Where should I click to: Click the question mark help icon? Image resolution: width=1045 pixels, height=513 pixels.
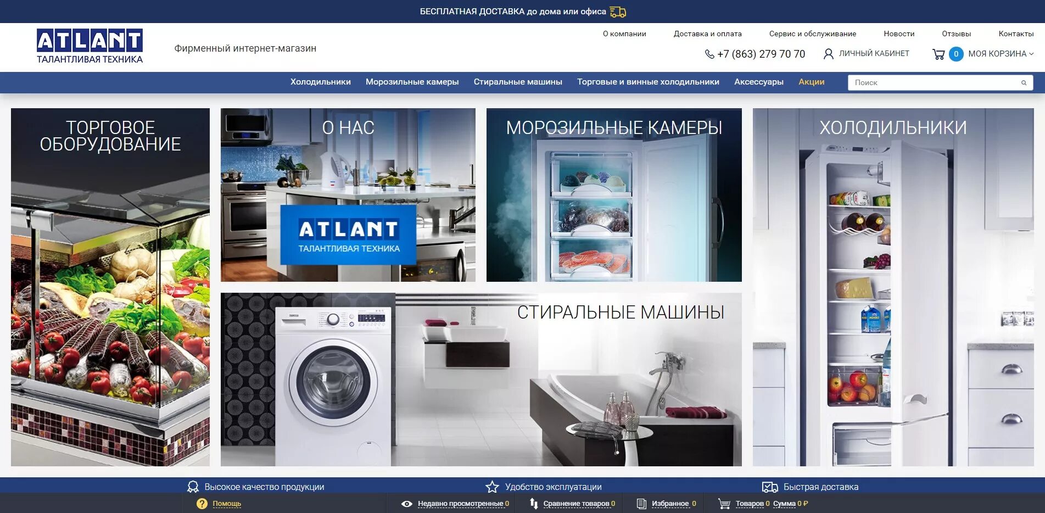202,504
